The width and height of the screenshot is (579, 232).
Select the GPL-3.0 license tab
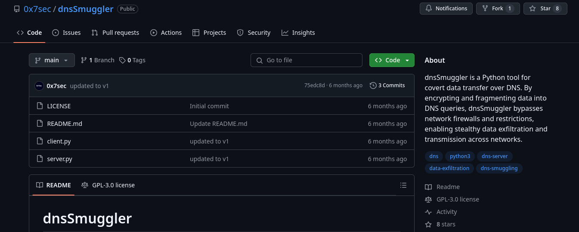(108, 185)
